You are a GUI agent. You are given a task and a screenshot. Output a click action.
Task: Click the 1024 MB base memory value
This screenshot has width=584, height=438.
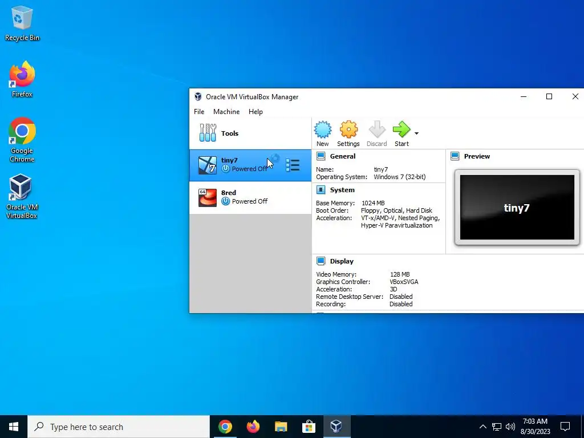coord(373,204)
